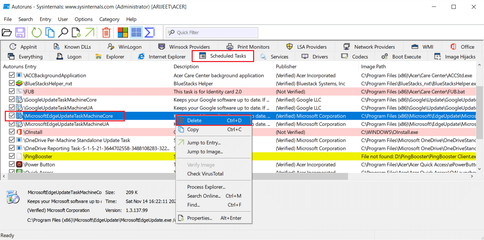484x240 pixels.
Task: Expand the File menu
Action: 8,19
